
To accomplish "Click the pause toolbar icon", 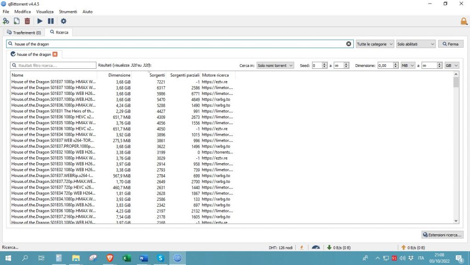I will [x=50, y=21].
